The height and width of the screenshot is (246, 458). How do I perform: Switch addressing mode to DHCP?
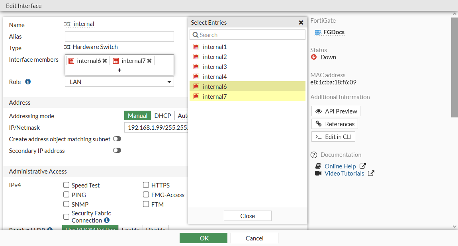click(162, 115)
